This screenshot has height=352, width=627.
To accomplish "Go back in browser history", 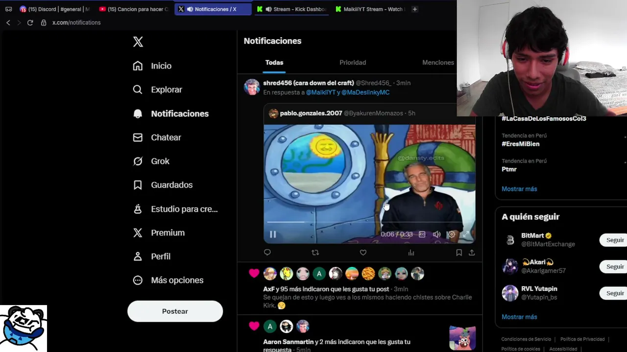I will point(8,23).
